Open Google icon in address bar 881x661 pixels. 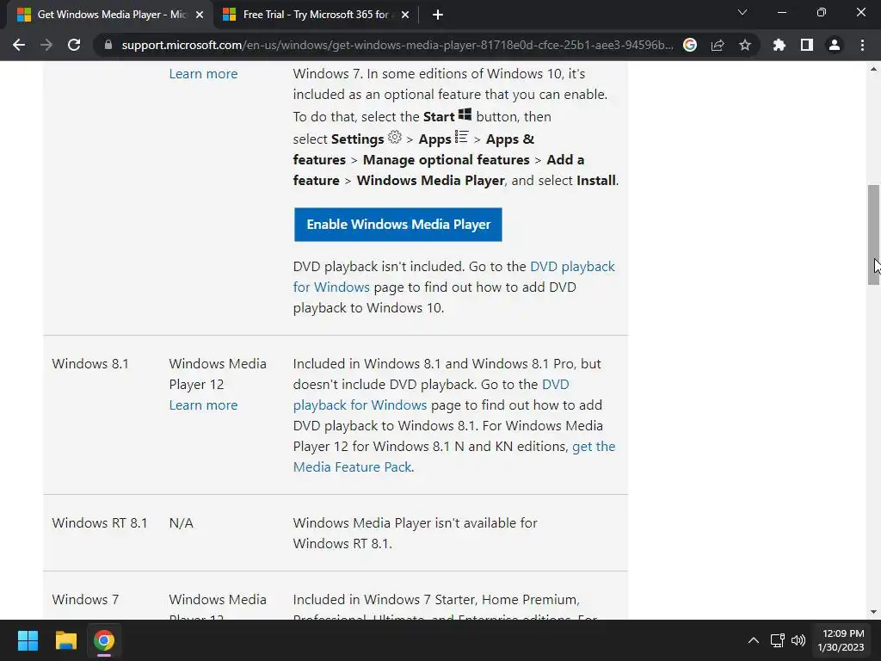click(x=690, y=45)
